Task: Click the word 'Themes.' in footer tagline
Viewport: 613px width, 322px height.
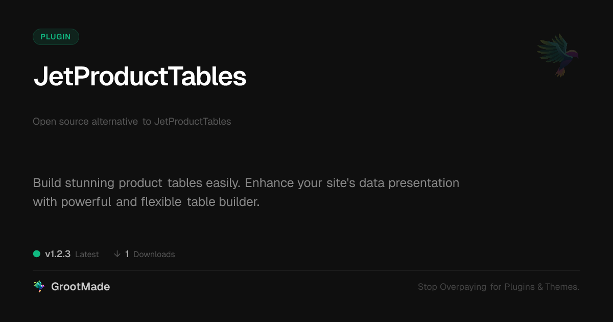Action: coord(562,287)
